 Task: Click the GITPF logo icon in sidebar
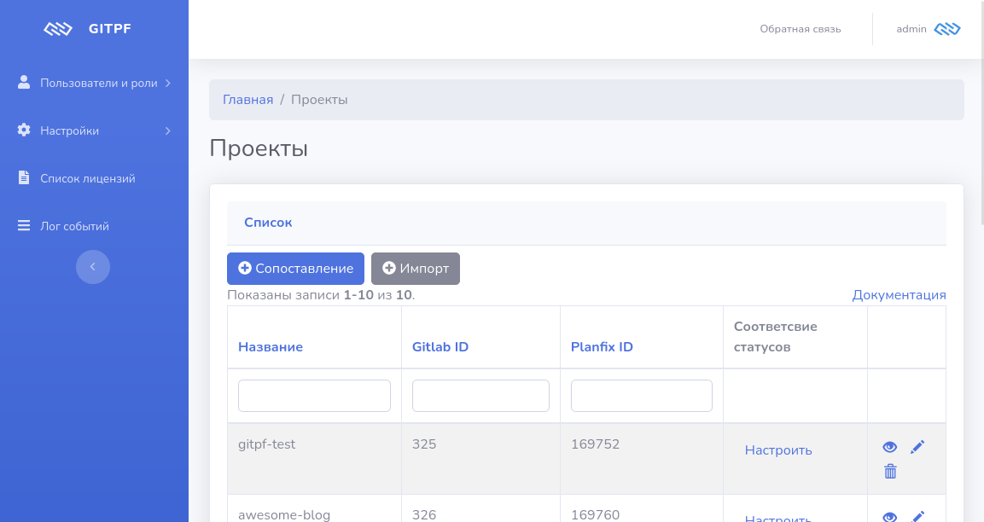[x=58, y=29]
